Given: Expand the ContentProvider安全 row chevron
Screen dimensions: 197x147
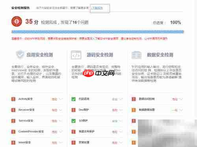Looking at the screenshot, I should (61, 132).
